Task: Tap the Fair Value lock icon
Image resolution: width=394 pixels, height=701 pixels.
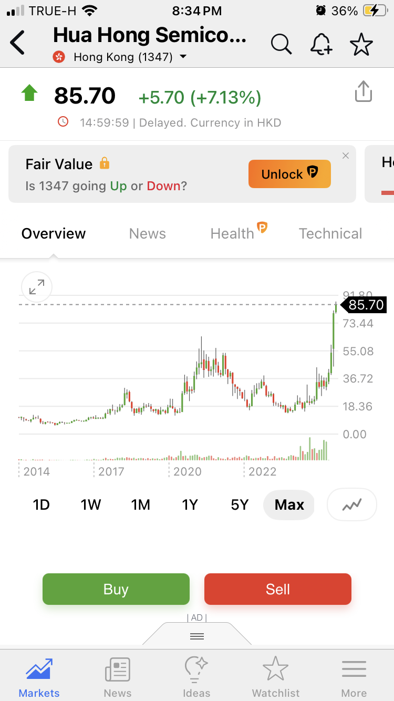Action: 105,163
